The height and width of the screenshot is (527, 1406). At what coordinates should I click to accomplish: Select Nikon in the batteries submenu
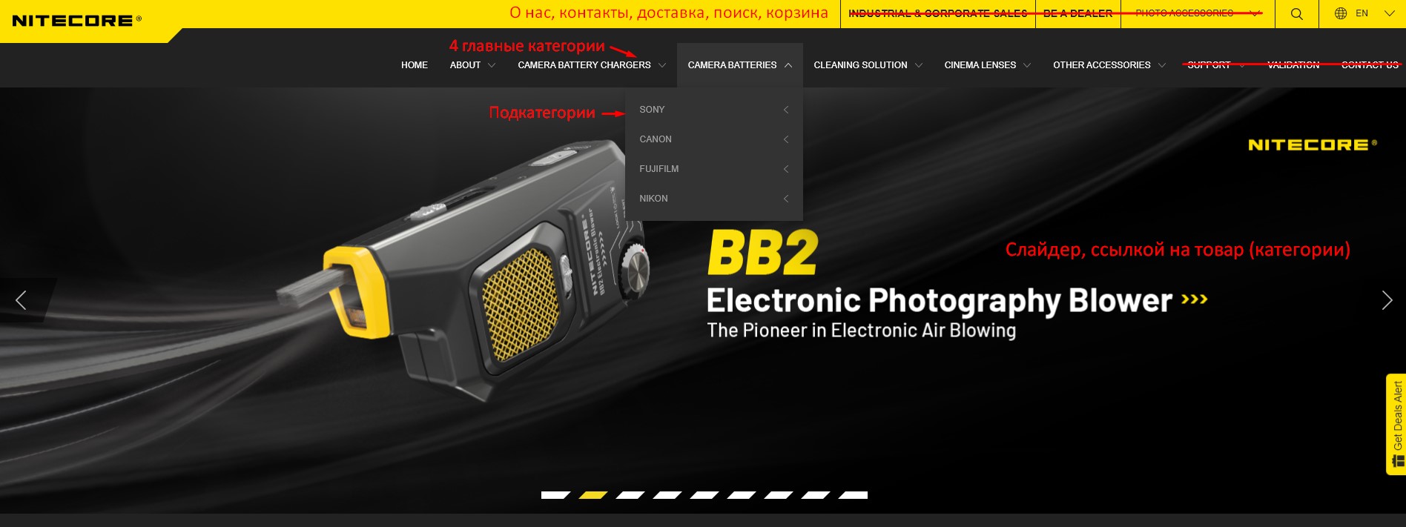pos(653,199)
